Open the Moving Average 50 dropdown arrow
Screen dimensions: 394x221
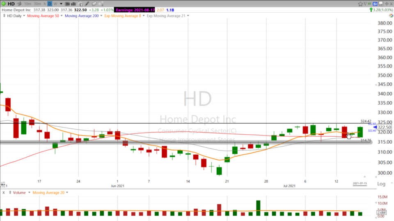tap(62, 16)
